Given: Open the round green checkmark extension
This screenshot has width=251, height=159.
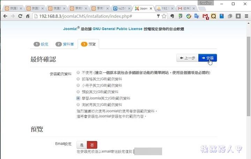Looking at the screenshot, I should (x=189, y=16).
